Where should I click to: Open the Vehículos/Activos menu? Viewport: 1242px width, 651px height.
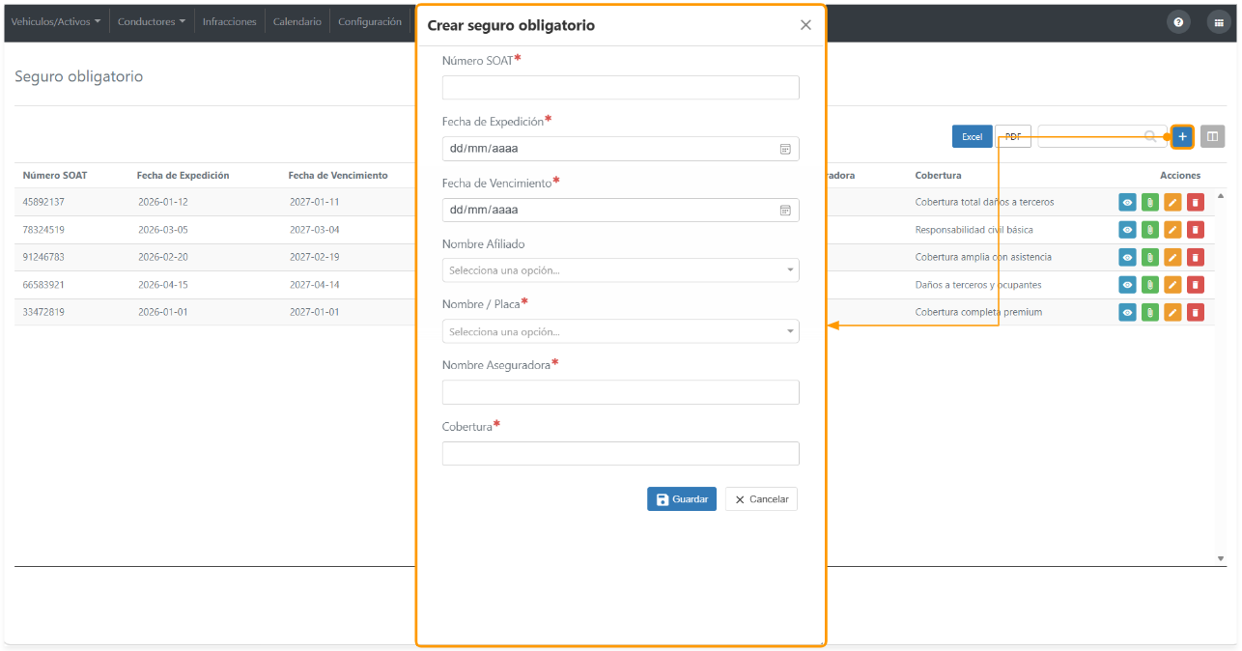[x=56, y=21]
